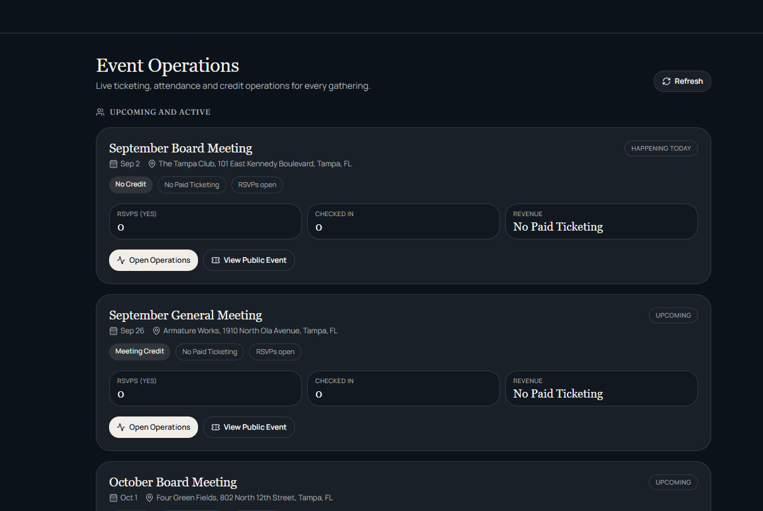Click the Upcoming and Active section label
This screenshot has width=763, height=511.
[160, 112]
